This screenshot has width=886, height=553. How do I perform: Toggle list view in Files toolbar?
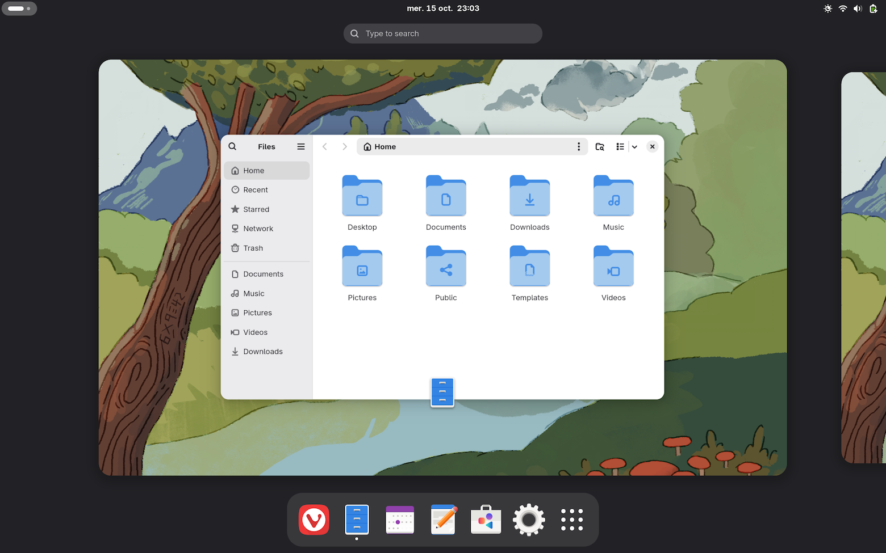pyautogui.click(x=620, y=146)
